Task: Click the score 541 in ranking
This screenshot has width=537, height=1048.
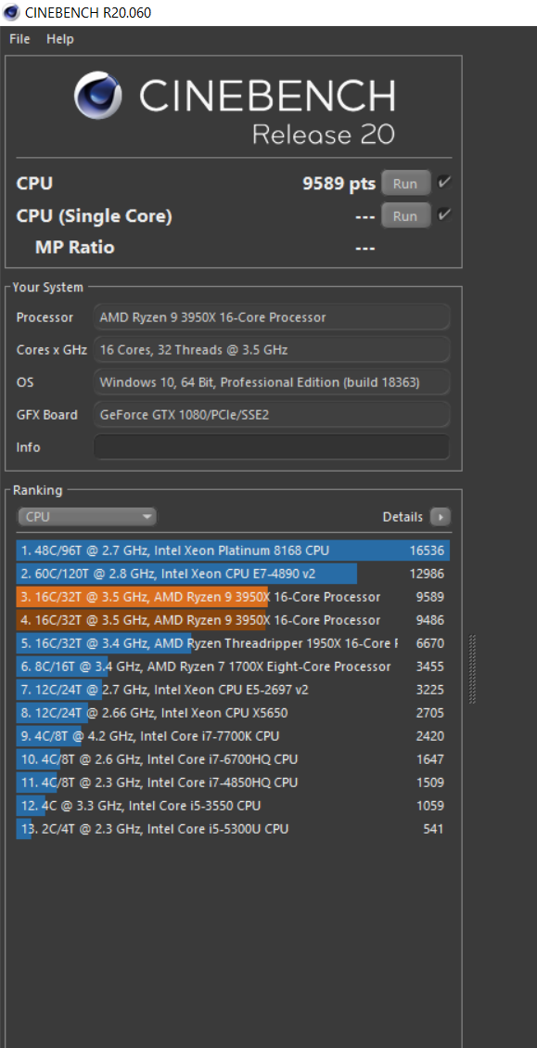Action: click(433, 829)
